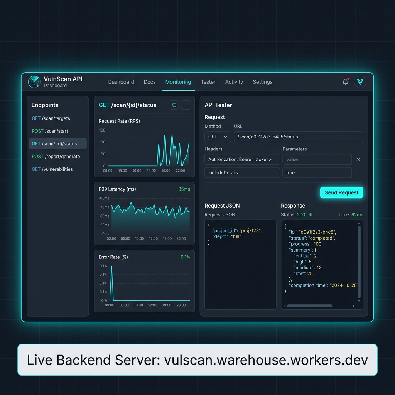Click the VulnScan radar logo icon
395x395 pixels.
34,82
